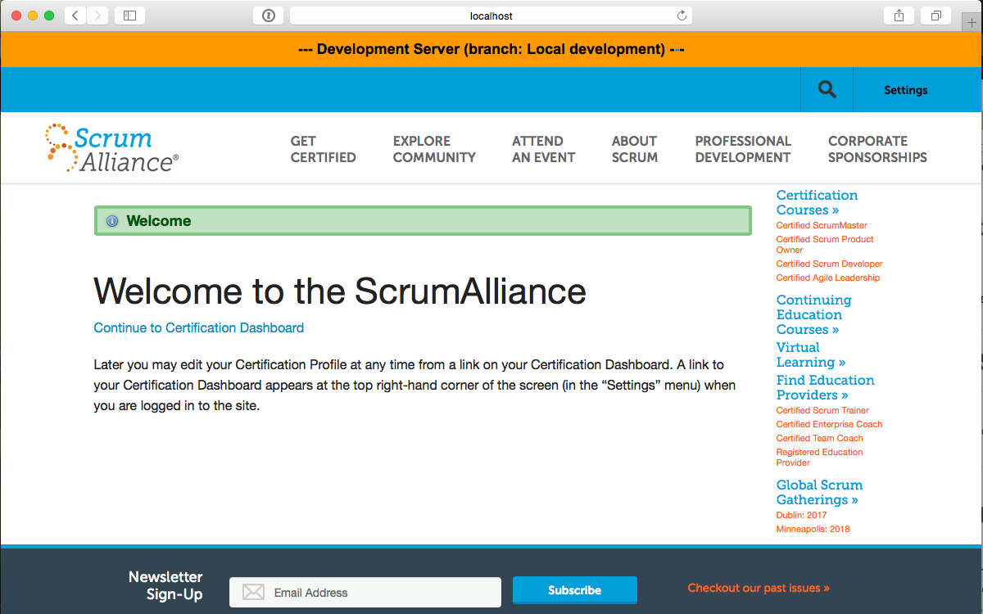This screenshot has height=614, width=983.
Task: Open a new tab with plus button
Action: [972, 22]
